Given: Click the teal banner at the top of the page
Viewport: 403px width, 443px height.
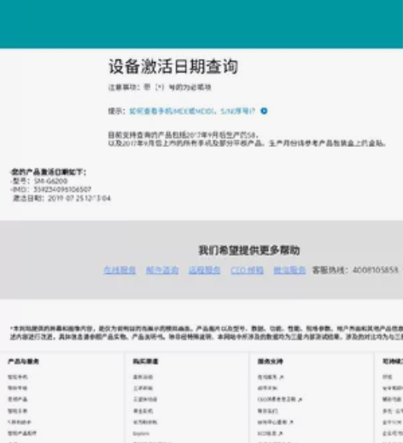Looking at the screenshot, I should click(201, 24).
